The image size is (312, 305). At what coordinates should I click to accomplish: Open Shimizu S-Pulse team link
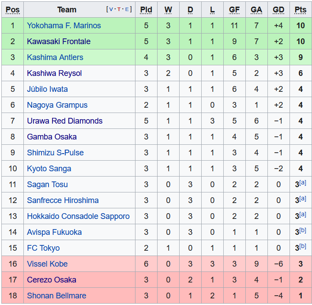(55, 153)
